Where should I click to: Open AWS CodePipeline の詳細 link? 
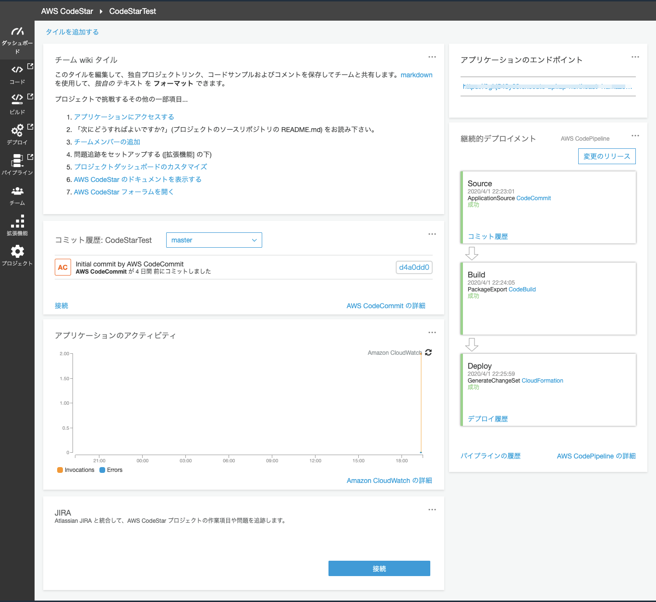596,456
